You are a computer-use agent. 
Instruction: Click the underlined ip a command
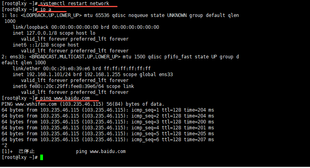coord(46,9)
